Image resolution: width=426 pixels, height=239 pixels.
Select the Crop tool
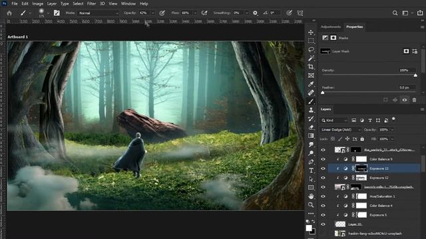[x=311, y=66]
